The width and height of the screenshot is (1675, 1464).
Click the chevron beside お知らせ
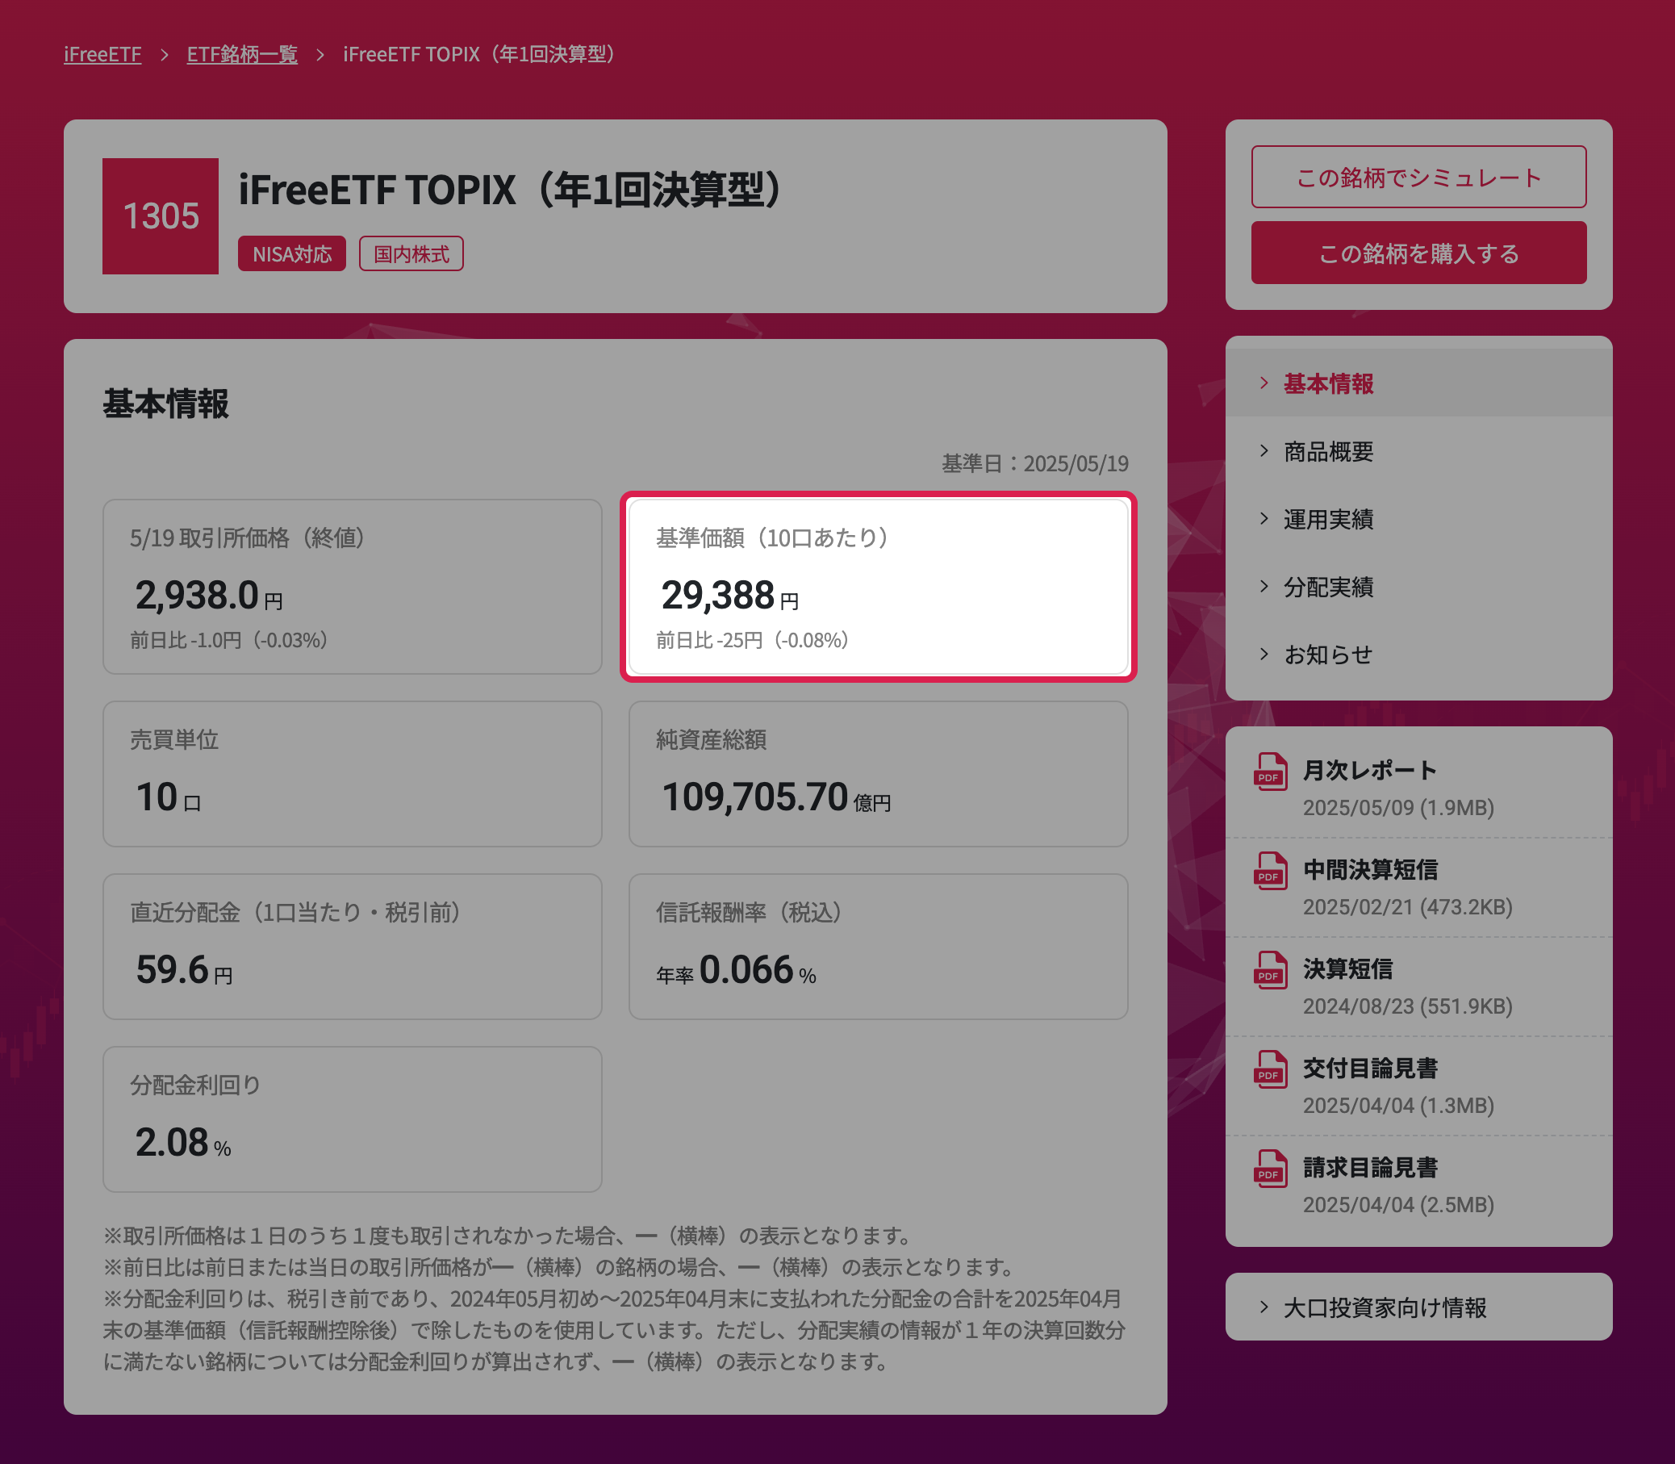click(x=1264, y=655)
